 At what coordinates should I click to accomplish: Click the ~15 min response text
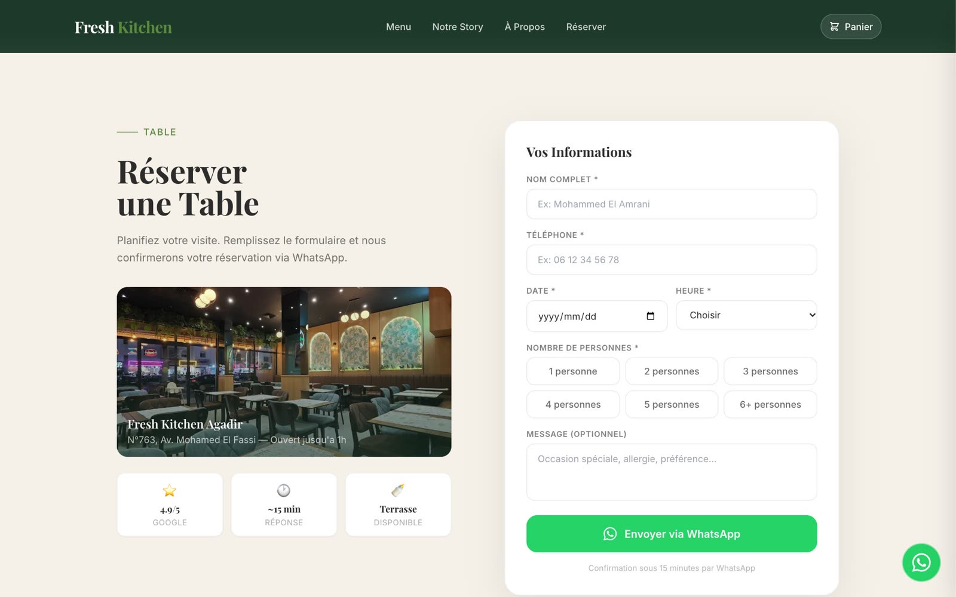284,509
